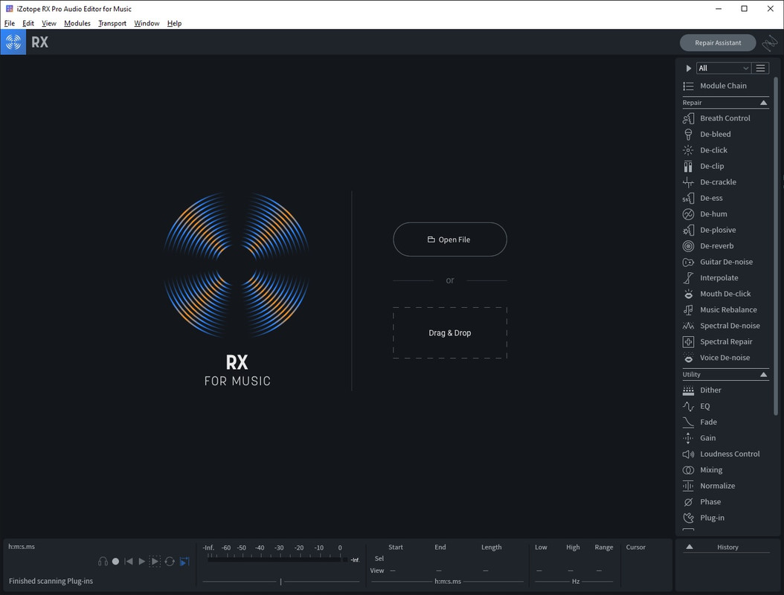Expand the module panel play arrow
784x595 pixels.
689,68
